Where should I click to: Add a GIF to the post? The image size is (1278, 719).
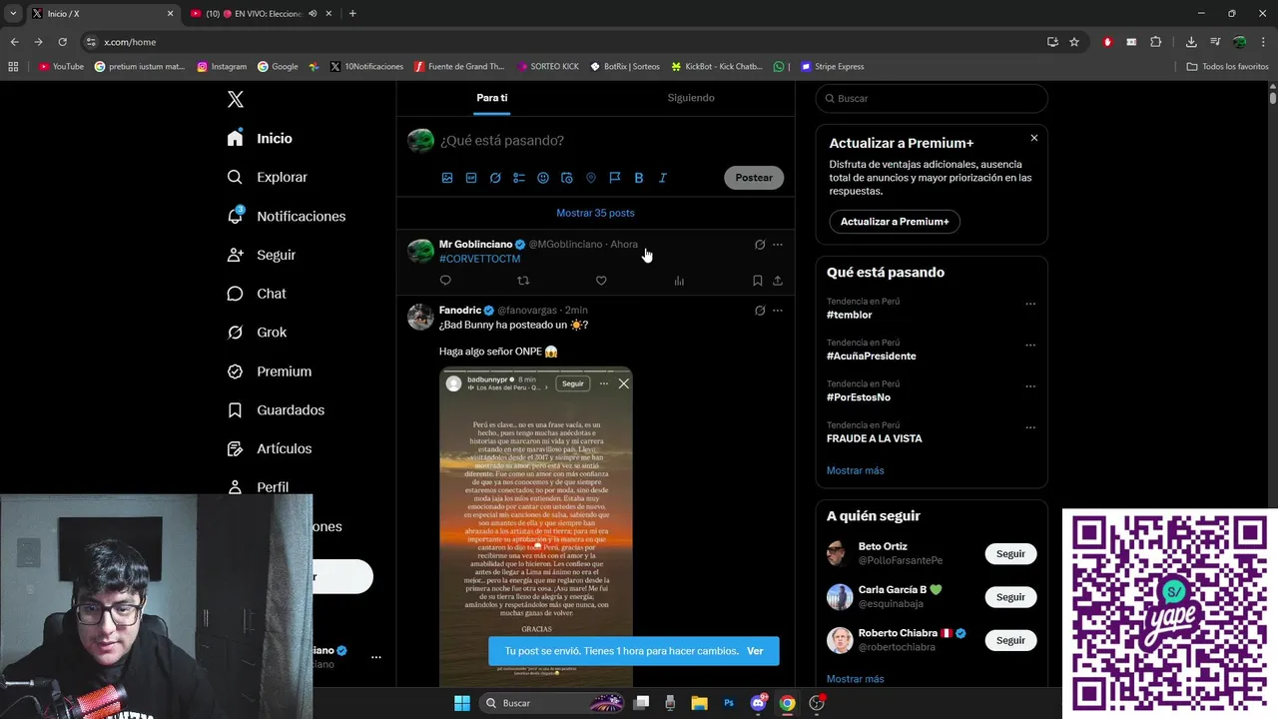tap(471, 178)
